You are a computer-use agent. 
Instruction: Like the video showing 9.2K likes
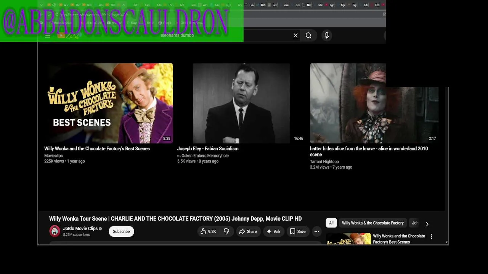[x=208, y=231]
